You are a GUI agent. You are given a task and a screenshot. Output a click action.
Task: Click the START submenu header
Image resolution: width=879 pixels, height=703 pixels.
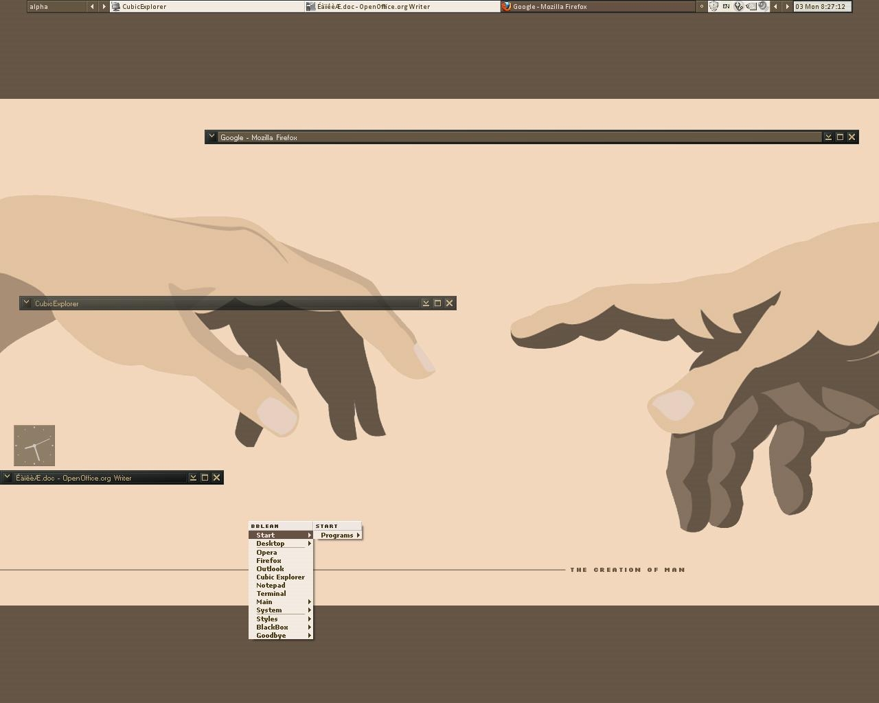(338, 526)
